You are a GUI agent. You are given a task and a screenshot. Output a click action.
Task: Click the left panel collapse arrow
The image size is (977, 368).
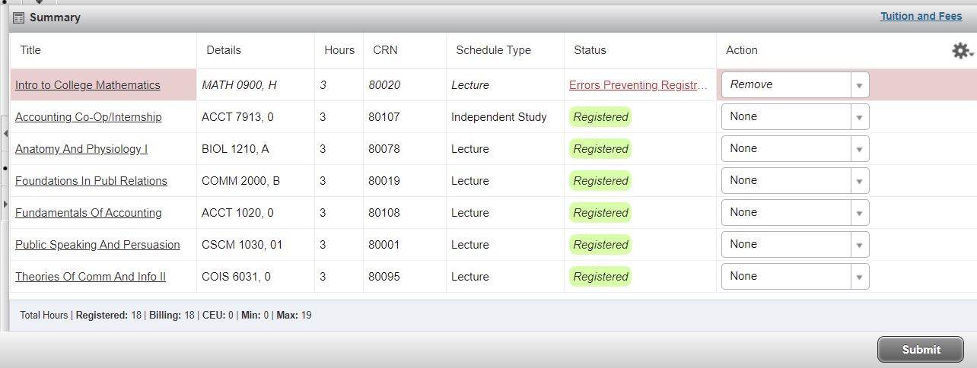[x=5, y=133]
